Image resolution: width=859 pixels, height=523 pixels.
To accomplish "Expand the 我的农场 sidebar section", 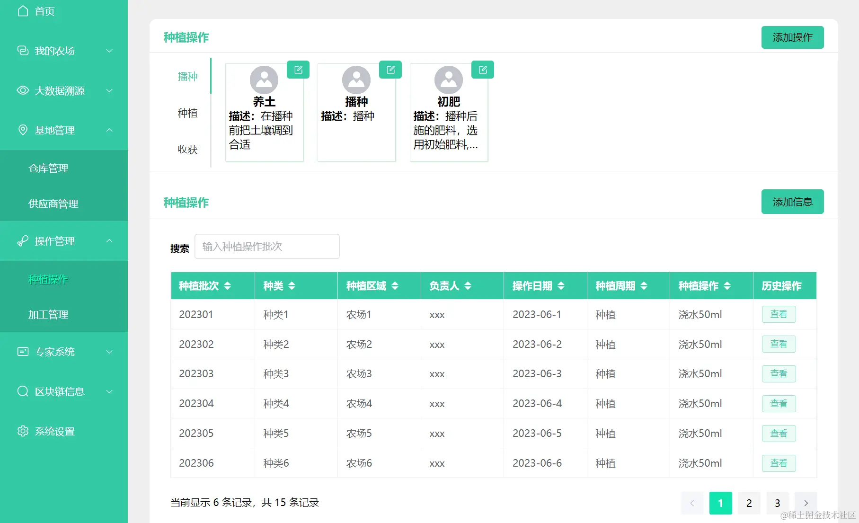I will 110,51.
